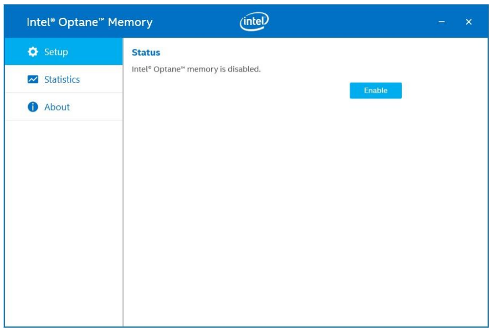Click blank area right of the Enable button
This screenshot has width=492, height=331.
tap(443, 90)
